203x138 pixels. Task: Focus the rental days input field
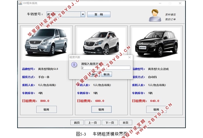(x=106, y=68)
